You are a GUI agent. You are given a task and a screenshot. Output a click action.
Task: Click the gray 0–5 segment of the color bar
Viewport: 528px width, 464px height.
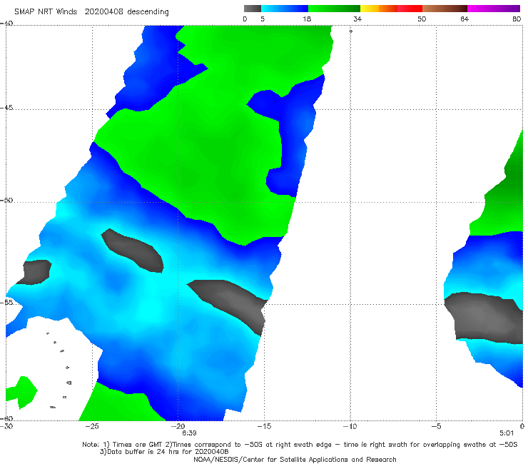[x=252, y=9]
